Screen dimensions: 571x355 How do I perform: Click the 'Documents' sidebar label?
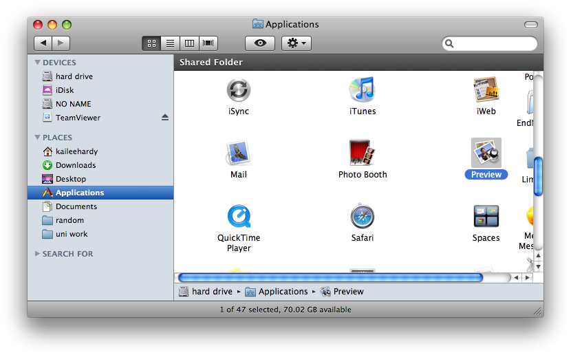coord(76,206)
